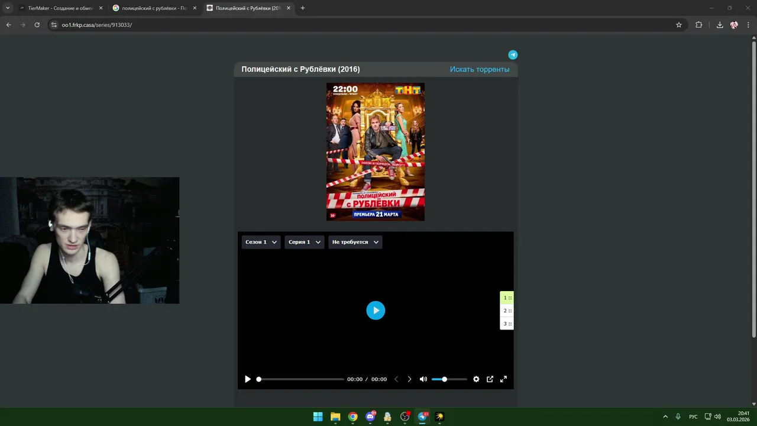
Task: Open the taskbar app between Discord and OBS
Action: [x=387, y=417]
